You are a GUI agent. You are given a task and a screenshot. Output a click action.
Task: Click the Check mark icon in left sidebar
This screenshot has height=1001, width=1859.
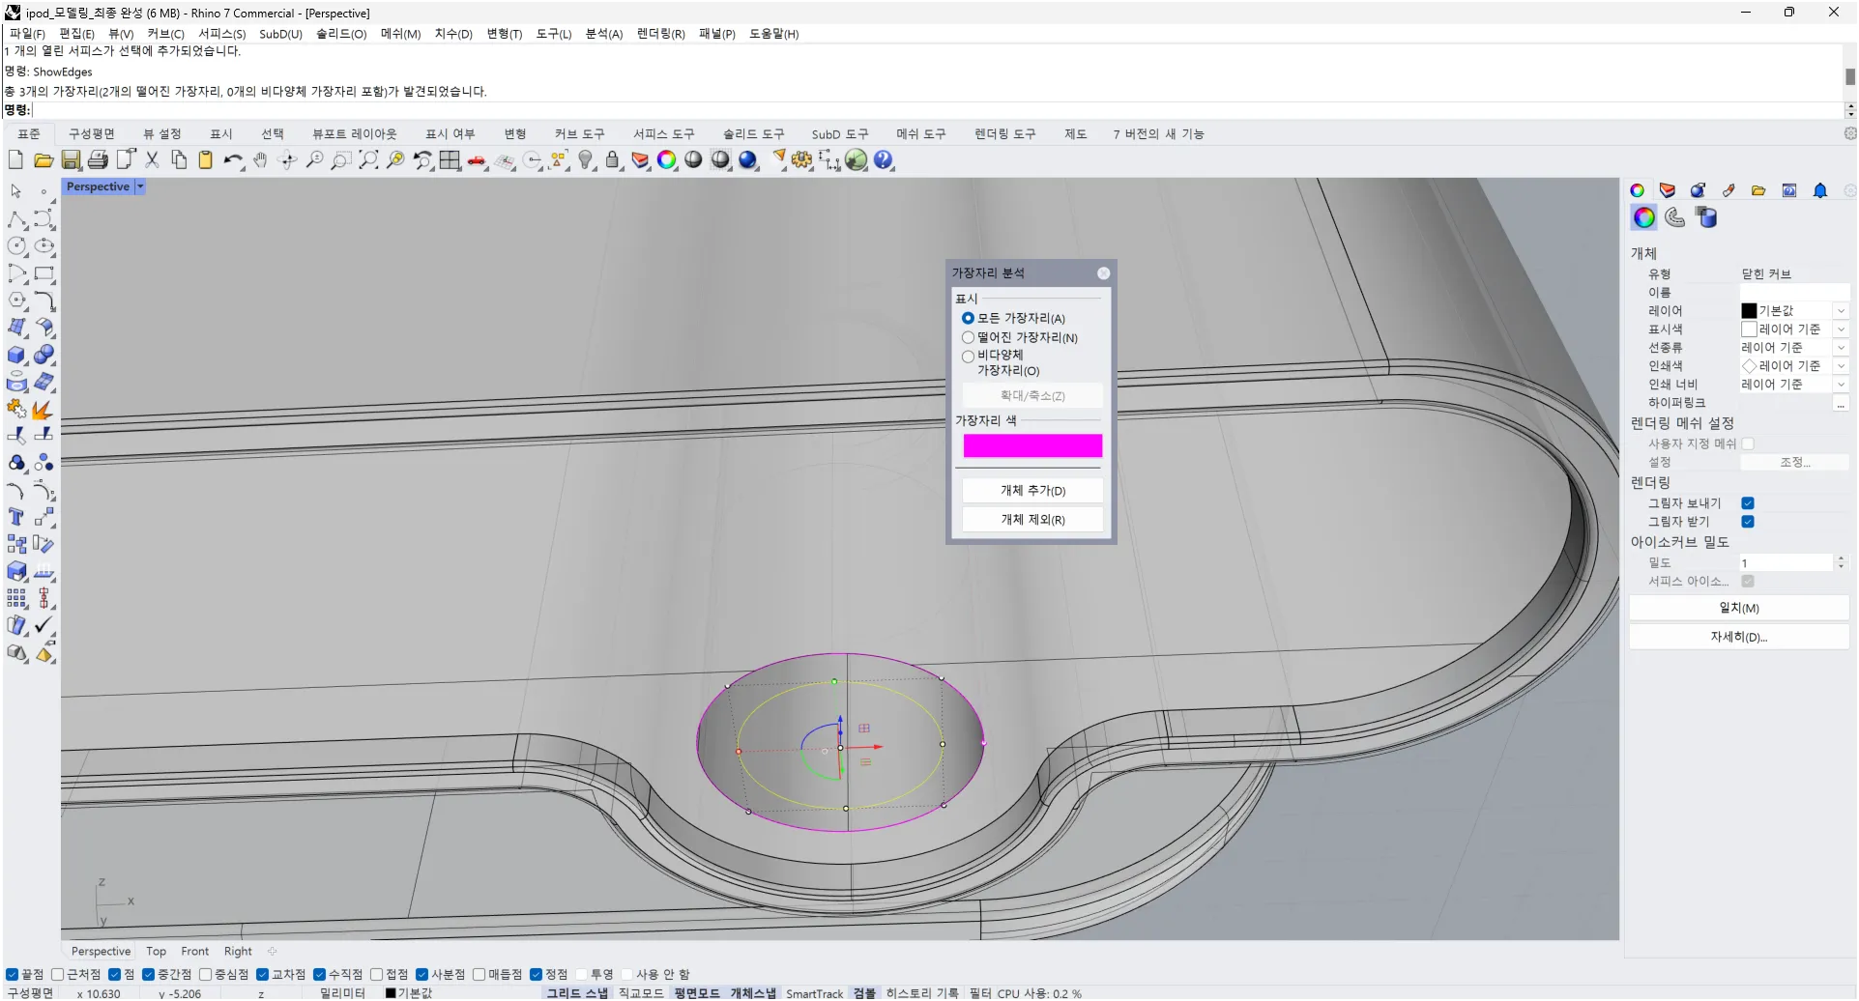(44, 626)
